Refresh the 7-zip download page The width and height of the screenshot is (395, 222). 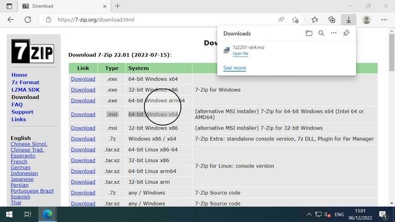click(x=28, y=20)
